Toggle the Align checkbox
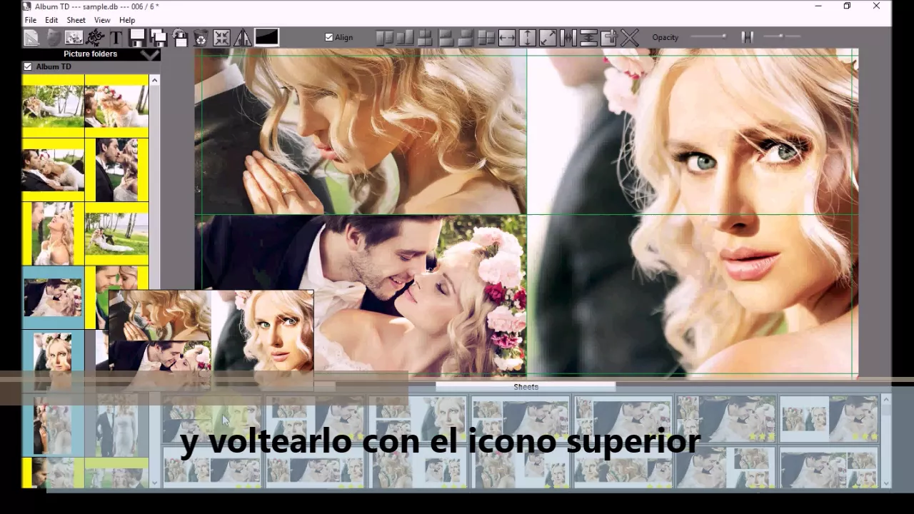 point(329,37)
